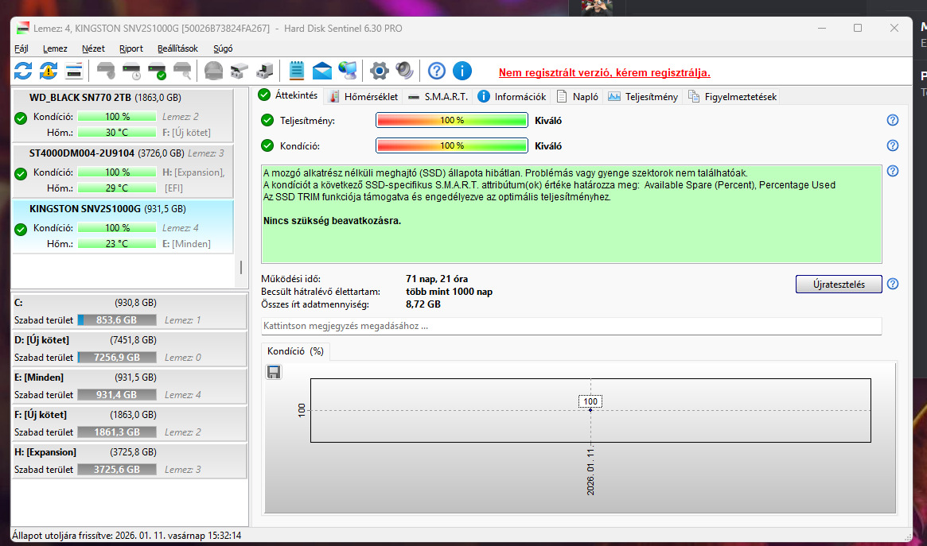Click the value 71 nap, 21 óra
The image size is (927, 546).
[437, 279]
